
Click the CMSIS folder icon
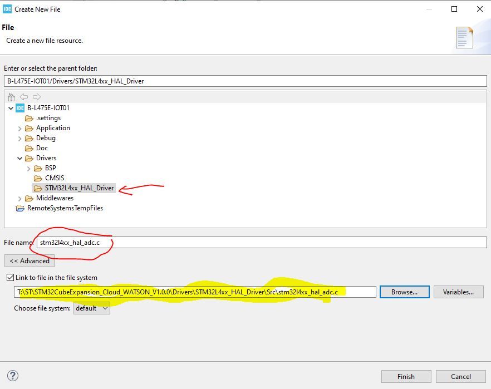click(x=38, y=179)
